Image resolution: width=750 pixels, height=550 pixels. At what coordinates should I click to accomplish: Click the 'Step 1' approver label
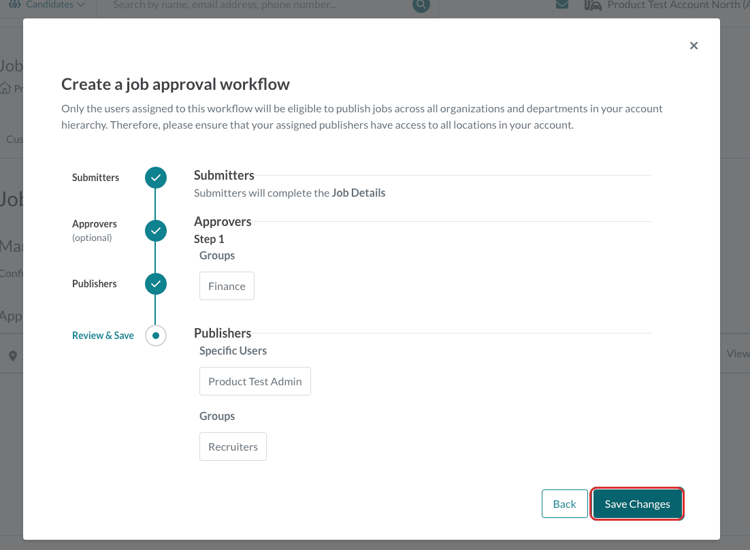click(209, 239)
